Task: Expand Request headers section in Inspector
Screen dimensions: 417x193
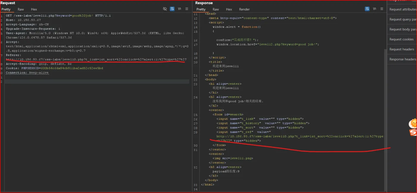Action: tap(402, 49)
